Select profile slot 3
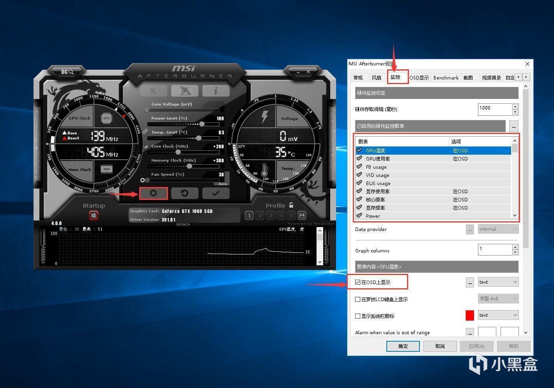The image size is (554, 388). [x=271, y=215]
